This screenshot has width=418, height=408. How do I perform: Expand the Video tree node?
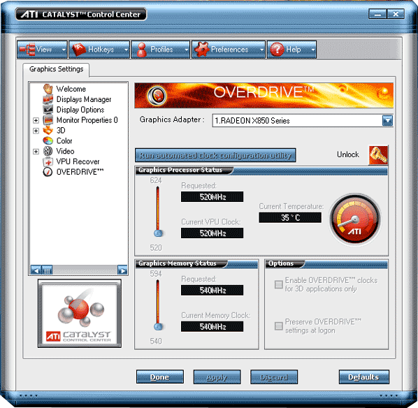tap(36, 152)
